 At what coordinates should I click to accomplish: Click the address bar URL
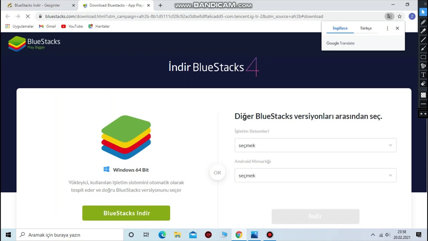(184, 16)
